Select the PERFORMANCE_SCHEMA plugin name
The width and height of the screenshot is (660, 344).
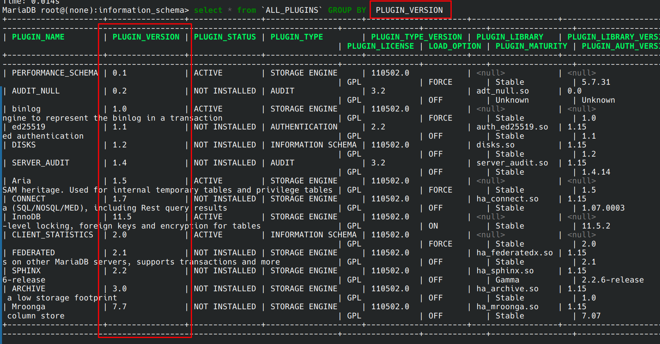click(55, 73)
